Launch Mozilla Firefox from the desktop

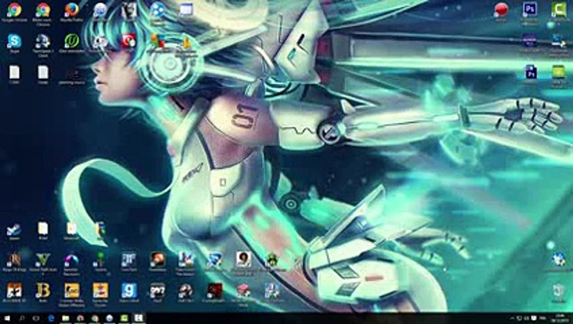click(x=71, y=9)
